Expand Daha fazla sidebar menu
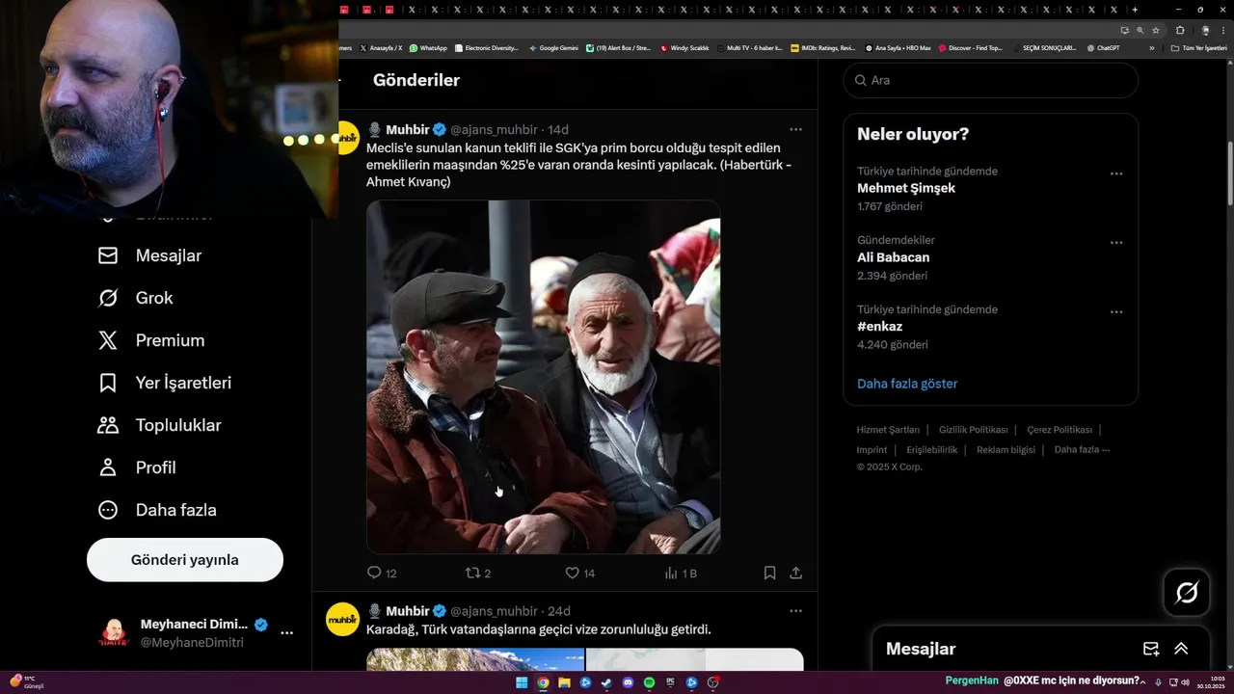This screenshot has height=694, width=1234. click(157, 510)
